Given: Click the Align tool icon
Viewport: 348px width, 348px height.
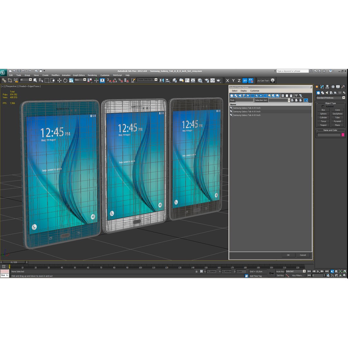Looking at the screenshot, I should coord(168,80).
